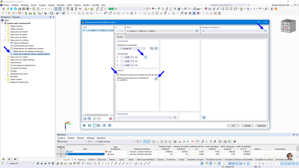This screenshot has height=168, width=299.
Task: Open the Commentaire dropdown
Action: (x=144, y=118)
